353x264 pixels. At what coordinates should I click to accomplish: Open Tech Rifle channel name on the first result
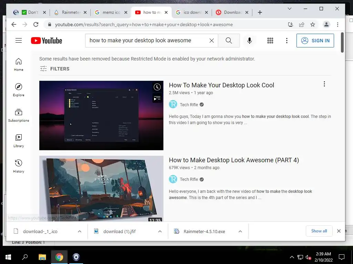point(189,104)
